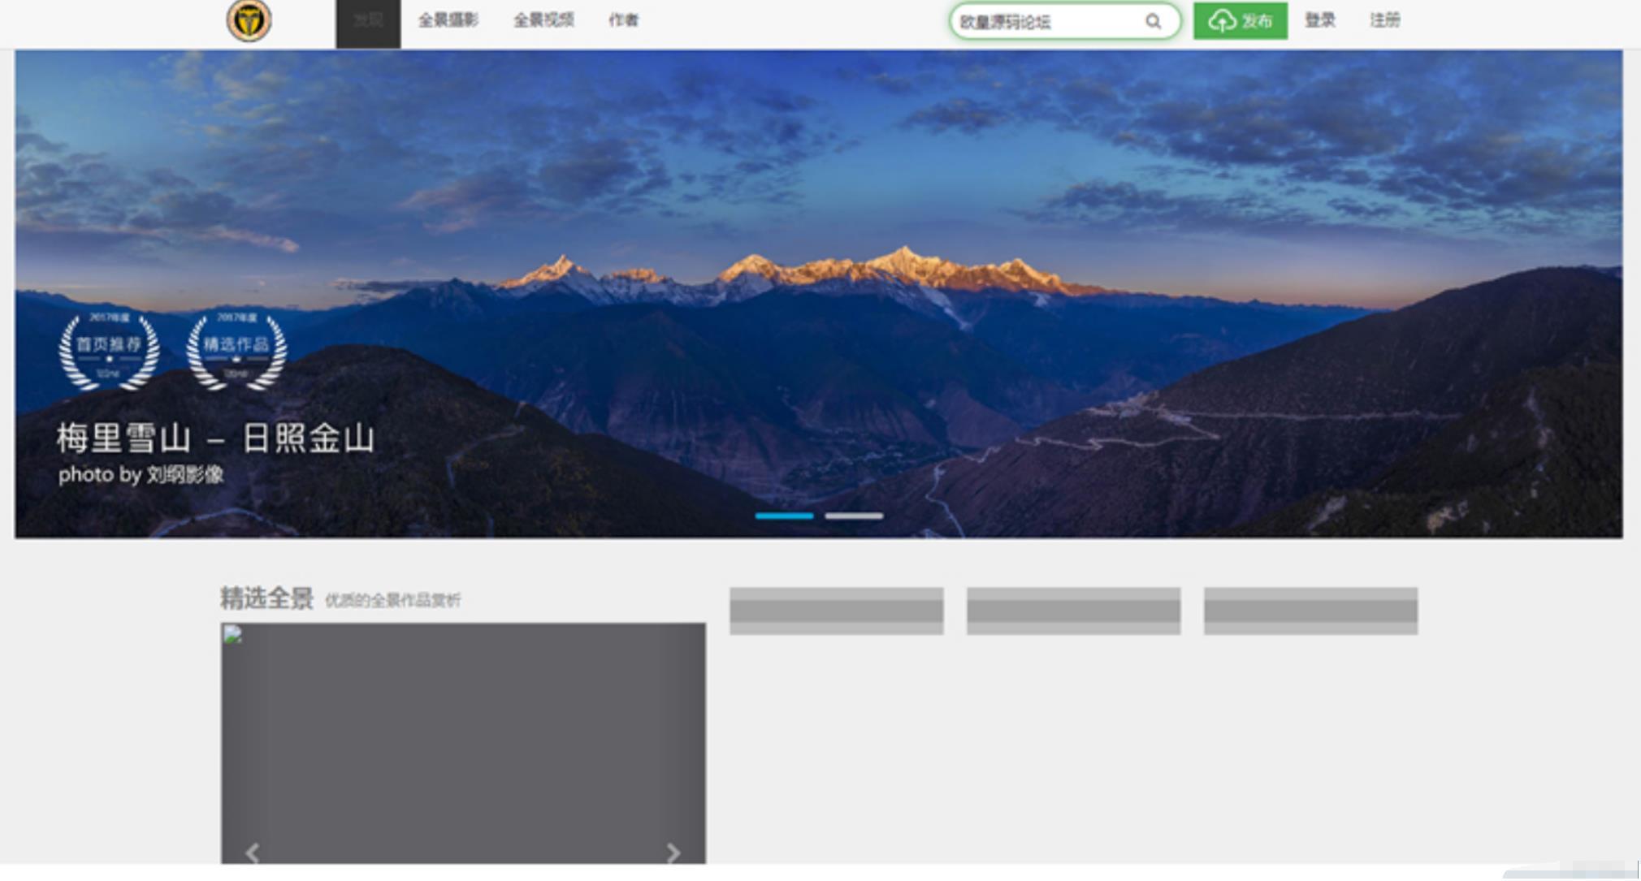The height and width of the screenshot is (881, 1641).
Task: Click the first gray placeholder card
Action: pos(836,611)
